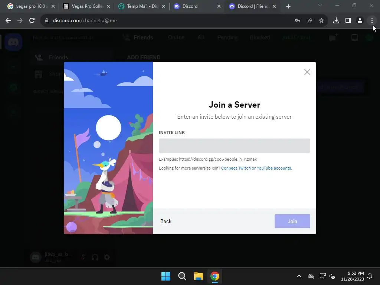Open a new browser tab
Screen dimensions: 380x285
coord(288,6)
